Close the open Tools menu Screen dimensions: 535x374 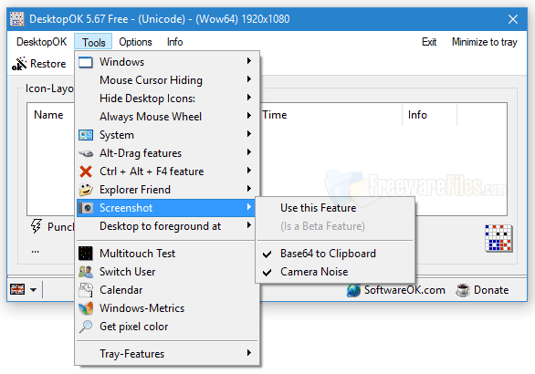(93, 42)
